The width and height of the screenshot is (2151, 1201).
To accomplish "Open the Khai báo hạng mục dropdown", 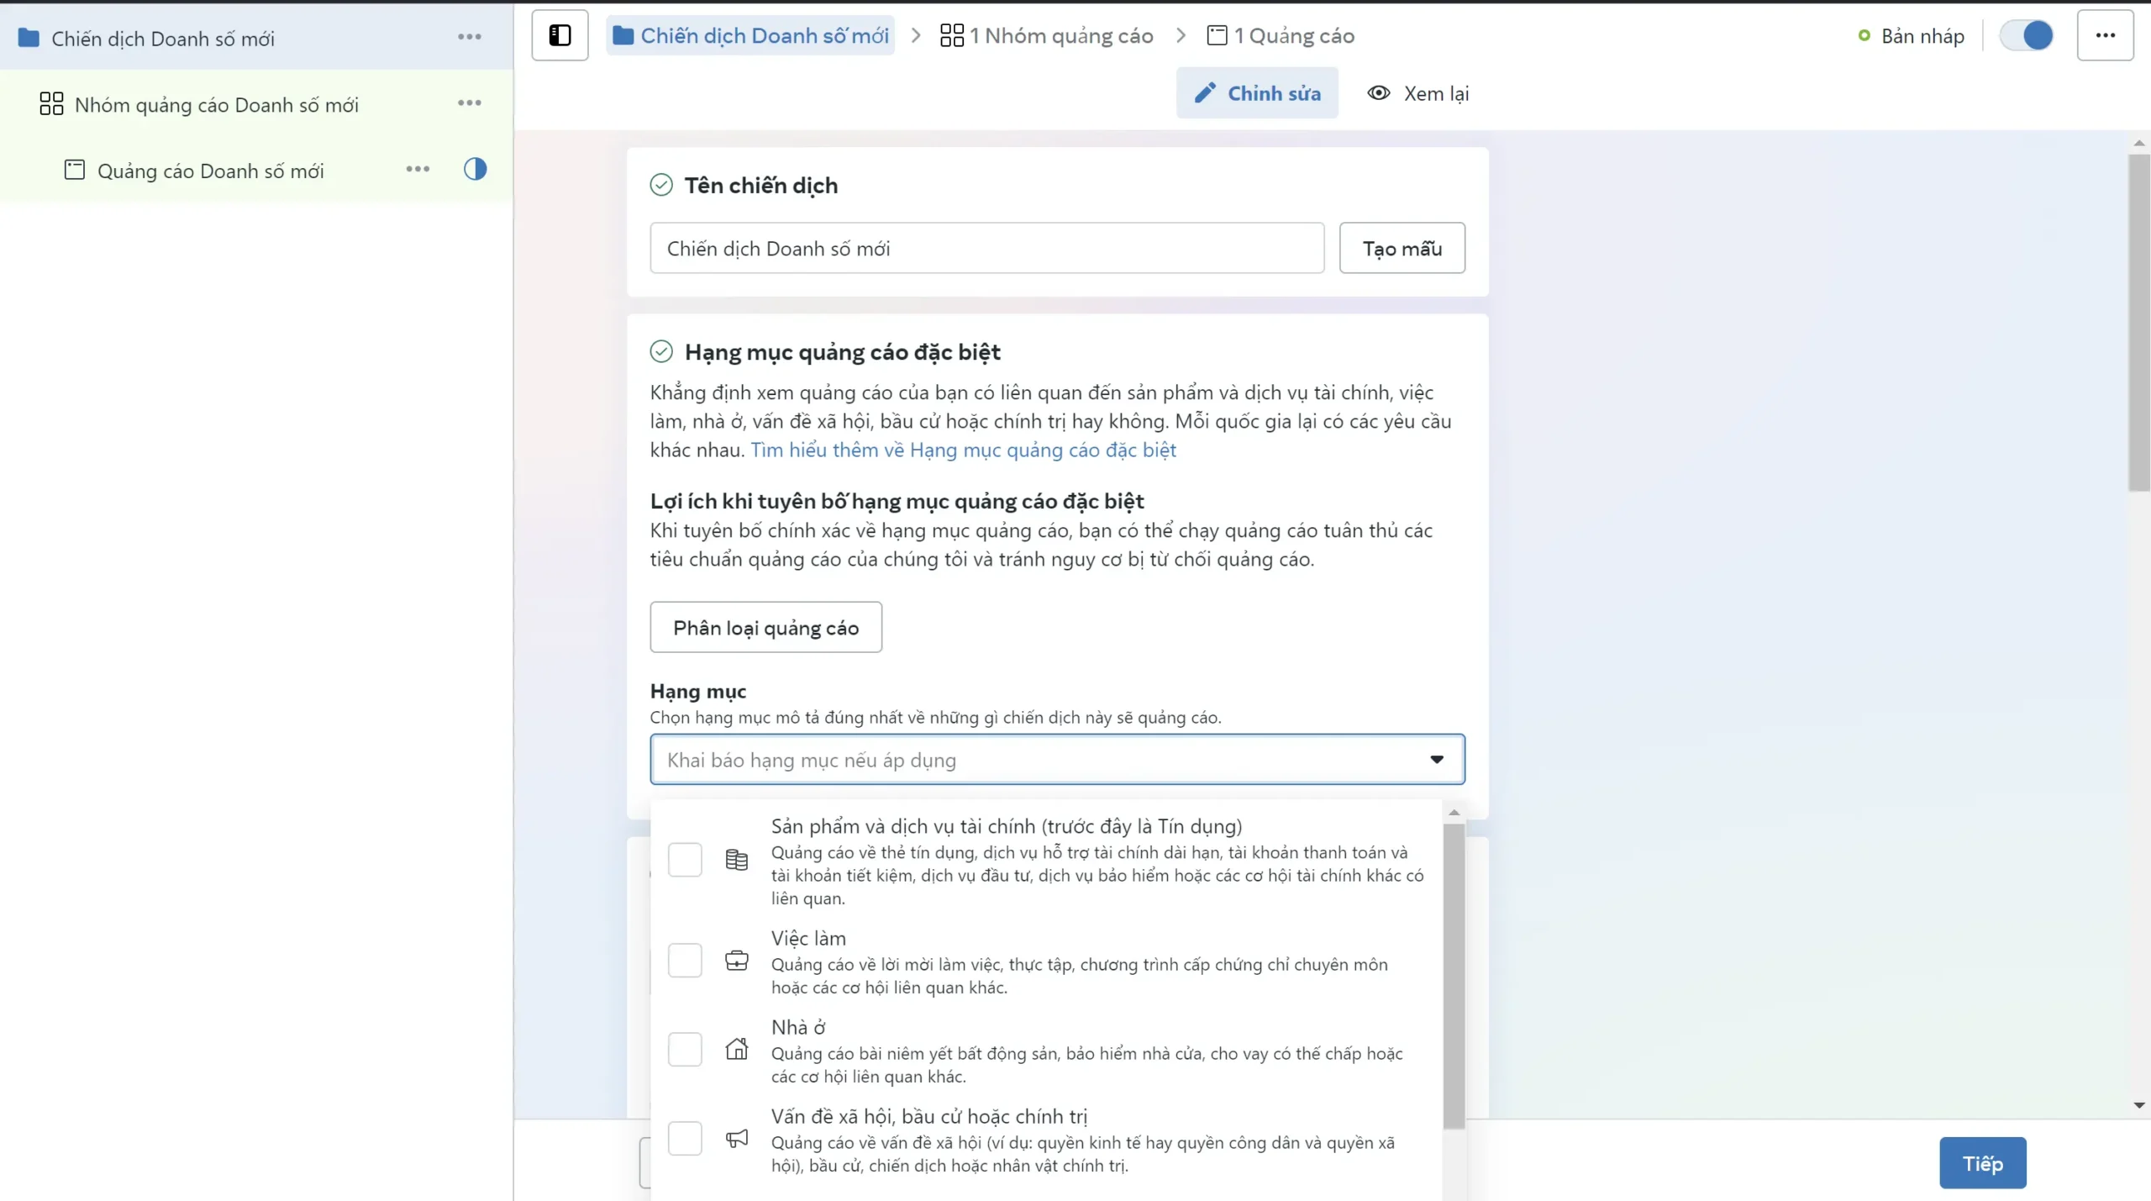I will click(1057, 759).
